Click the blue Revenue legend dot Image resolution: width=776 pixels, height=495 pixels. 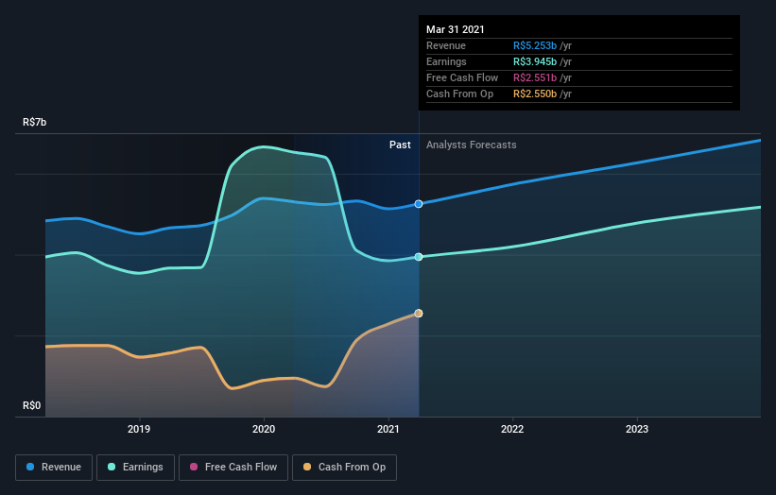click(30, 467)
